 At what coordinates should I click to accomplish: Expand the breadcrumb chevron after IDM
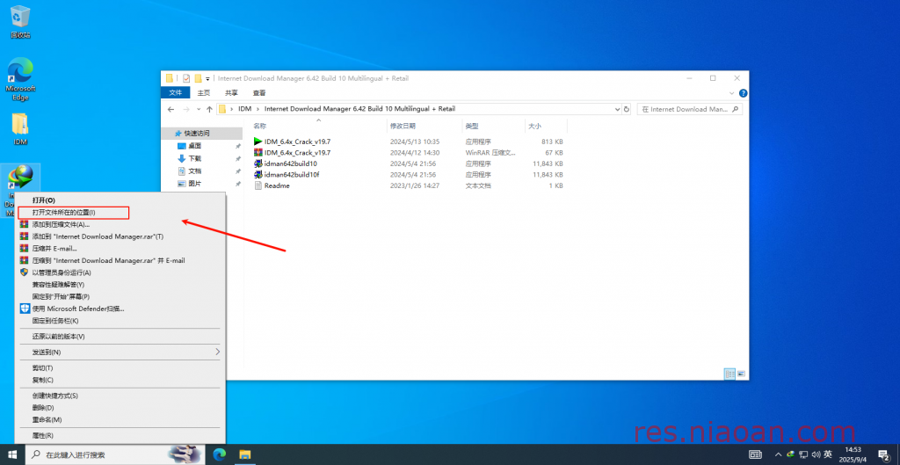point(258,109)
